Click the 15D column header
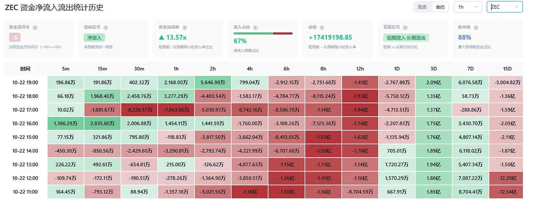The height and width of the screenshot is (199, 542). (507, 69)
